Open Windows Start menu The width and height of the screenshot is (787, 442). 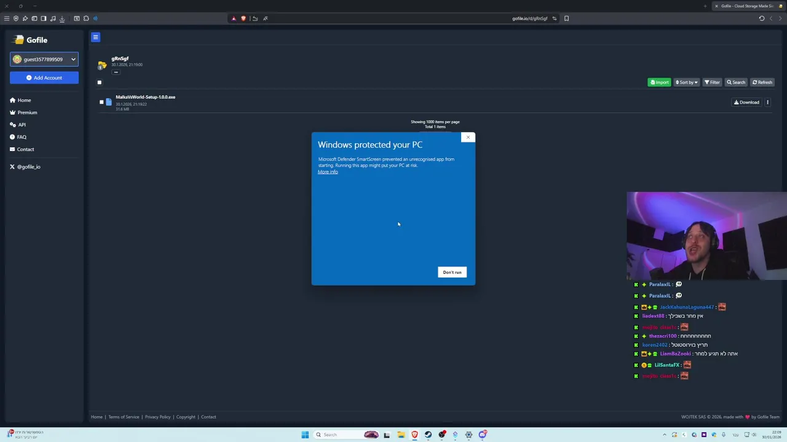click(305, 435)
